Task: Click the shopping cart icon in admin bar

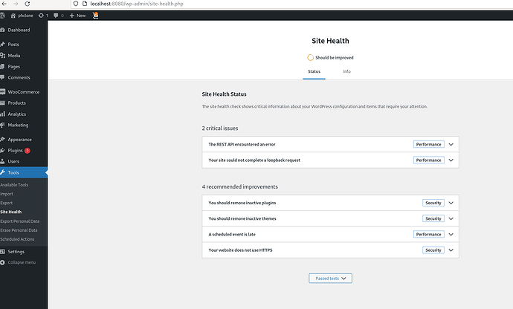Action: (96, 15)
